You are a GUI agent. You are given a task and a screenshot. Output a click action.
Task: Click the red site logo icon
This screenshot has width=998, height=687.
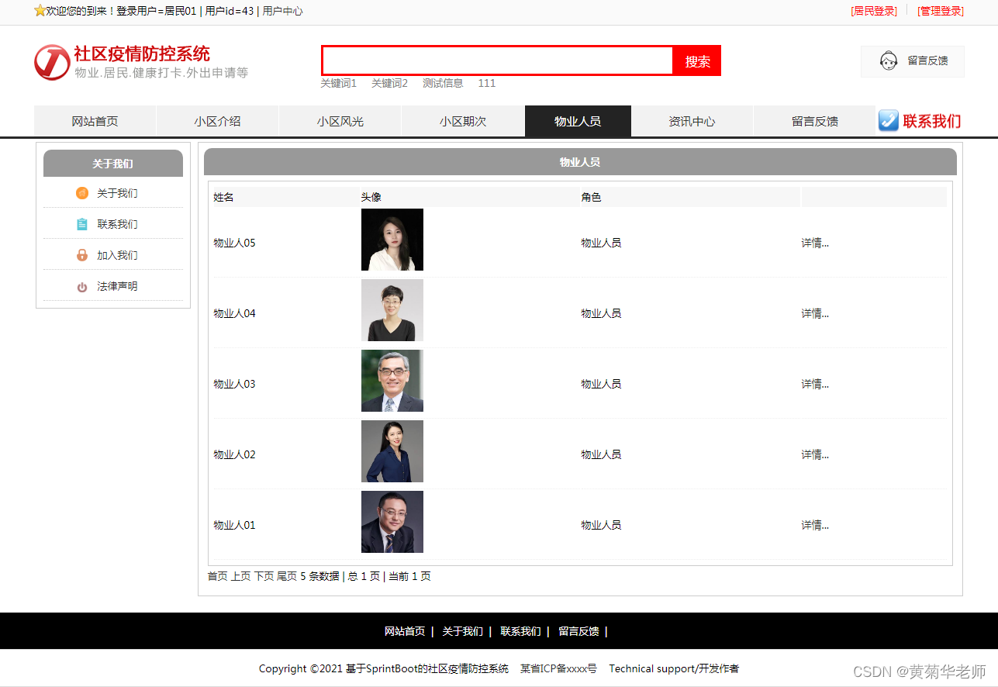point(52,62)
